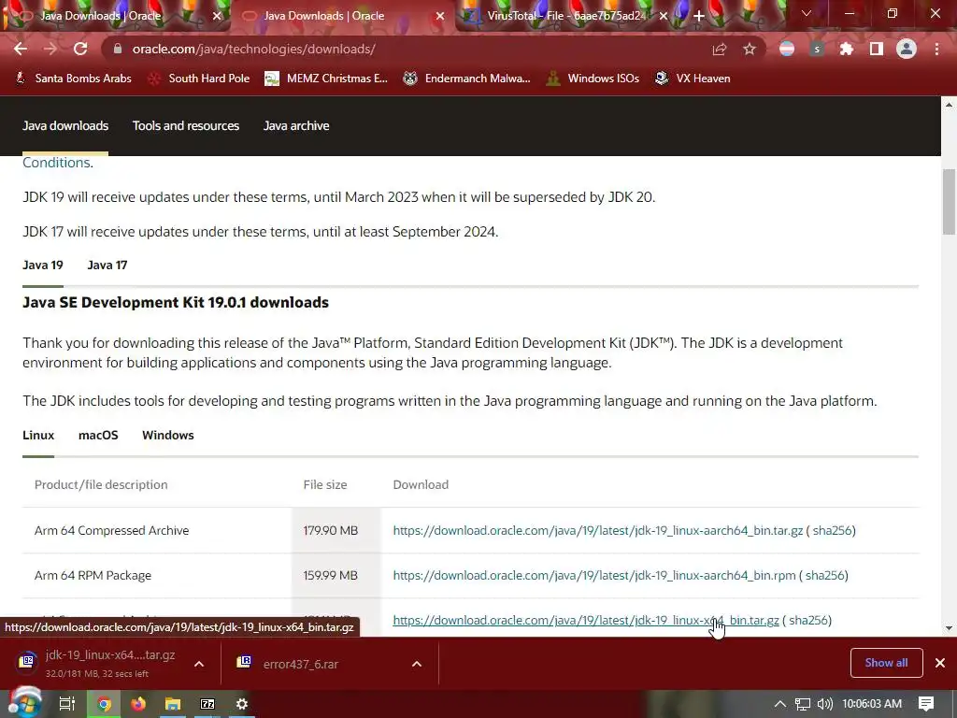View site info via the padlock icon
This screenshot has height=718, width=957.
click(118, 49)
